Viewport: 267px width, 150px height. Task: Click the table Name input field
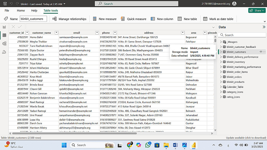click(x=33, y=19)
